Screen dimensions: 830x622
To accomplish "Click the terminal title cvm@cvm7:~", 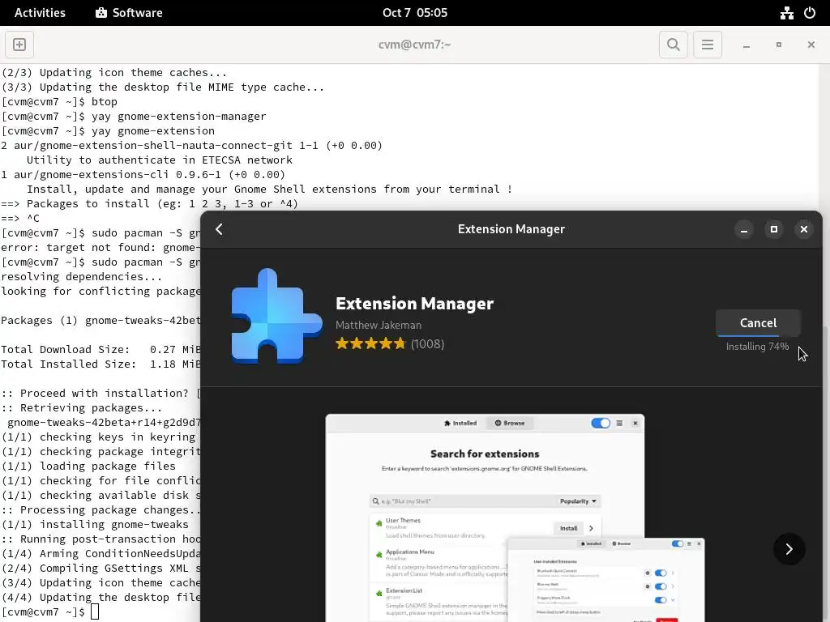I will click(x=414, y=45).
